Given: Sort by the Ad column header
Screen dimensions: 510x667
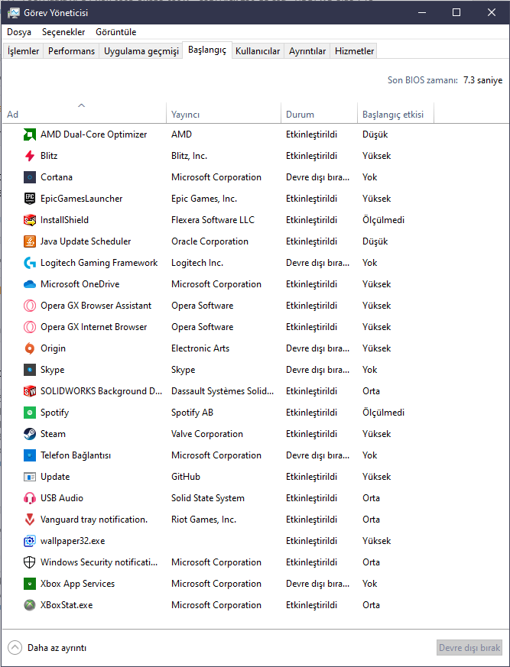Looking at the screenshot, I should tap(84, 113).
